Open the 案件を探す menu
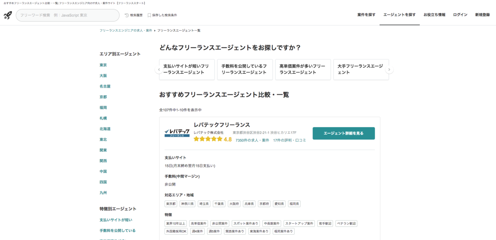The height and width of the screenshot is (240, 496). pyautogui.click(x=366, y=15)
